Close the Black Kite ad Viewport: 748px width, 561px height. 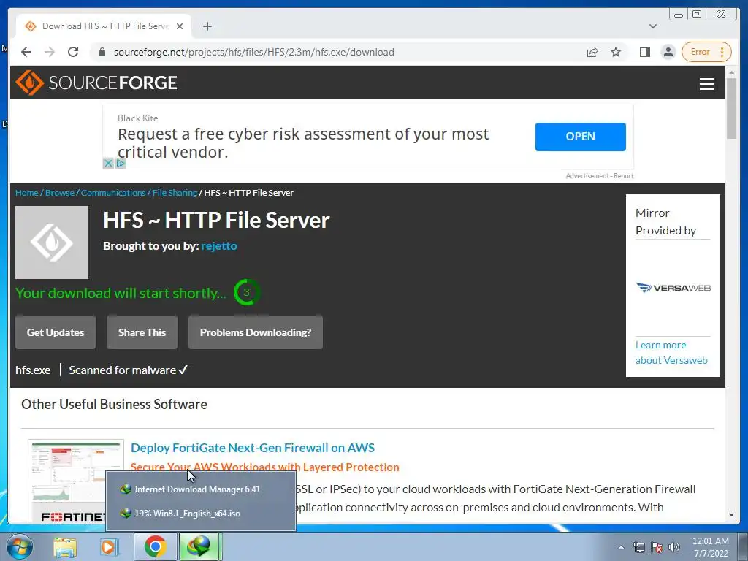tap(108, 163)
